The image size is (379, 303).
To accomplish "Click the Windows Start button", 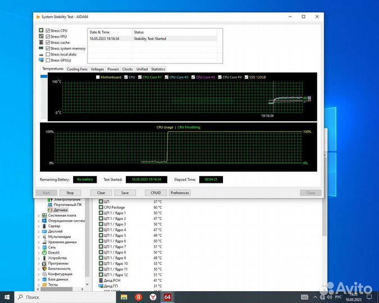I will click(x=7, y=296).
